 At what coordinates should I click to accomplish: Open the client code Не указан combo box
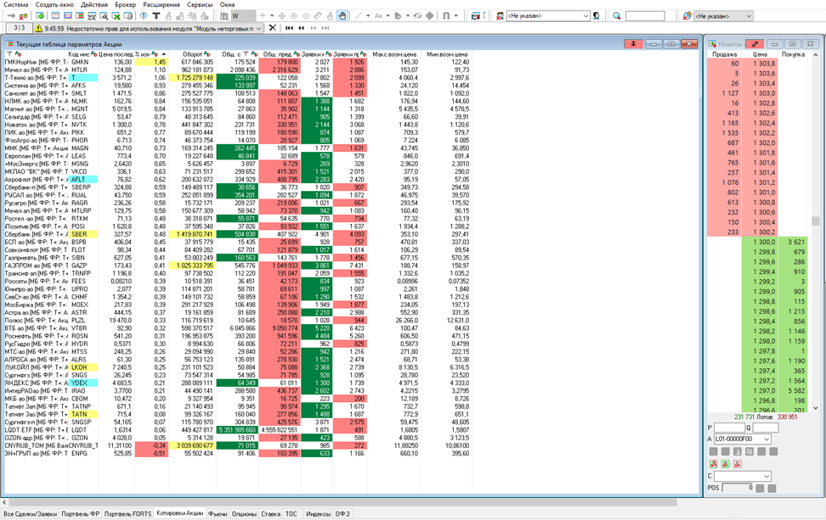click(x=548, y=16)
